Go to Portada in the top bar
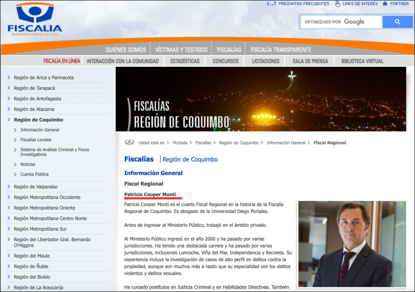The image size is (415, 292). 399,4
